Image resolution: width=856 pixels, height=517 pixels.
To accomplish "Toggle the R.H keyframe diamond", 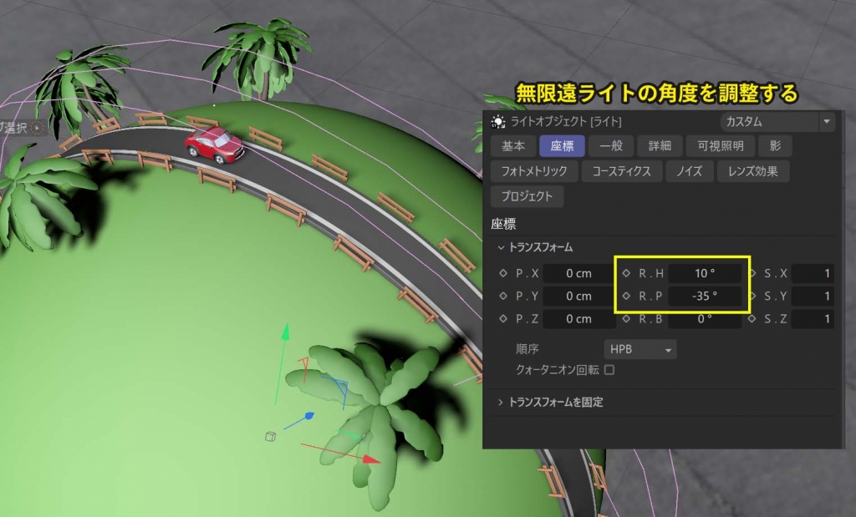I will click(x=626, y=273).
